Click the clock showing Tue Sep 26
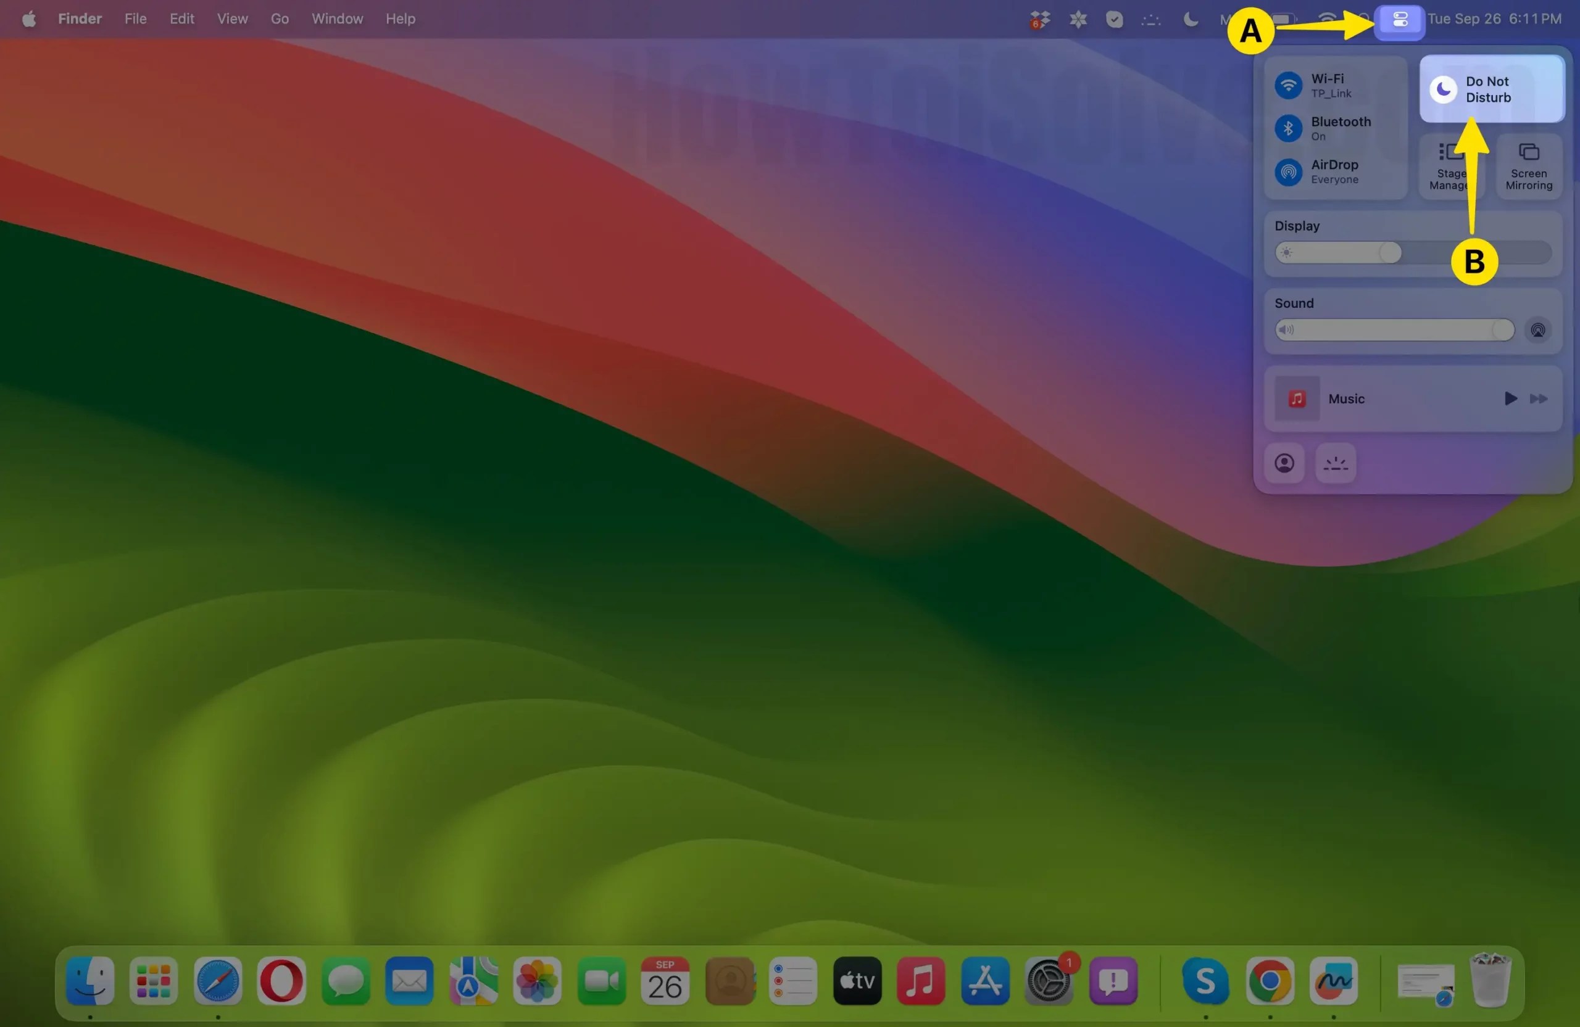 (1493, 19)
